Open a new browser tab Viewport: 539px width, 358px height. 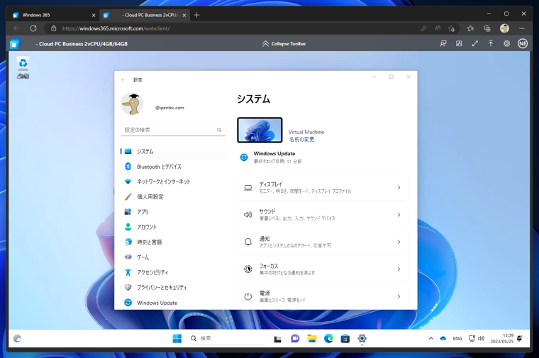[196, 15]
